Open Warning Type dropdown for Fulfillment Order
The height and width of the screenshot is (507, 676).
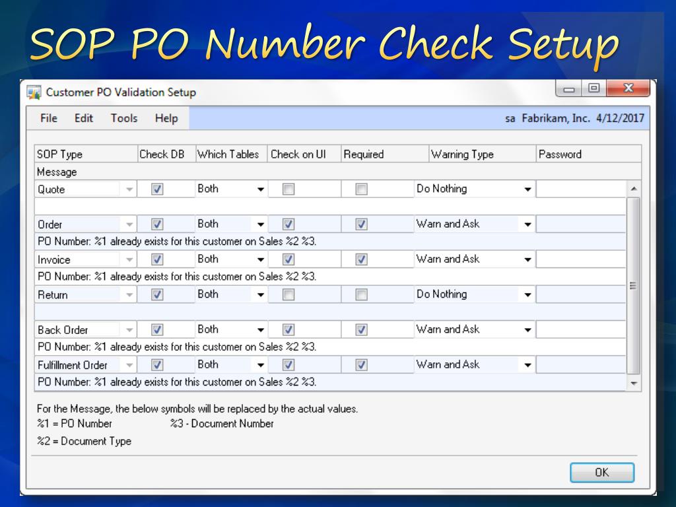pos(527,365)
